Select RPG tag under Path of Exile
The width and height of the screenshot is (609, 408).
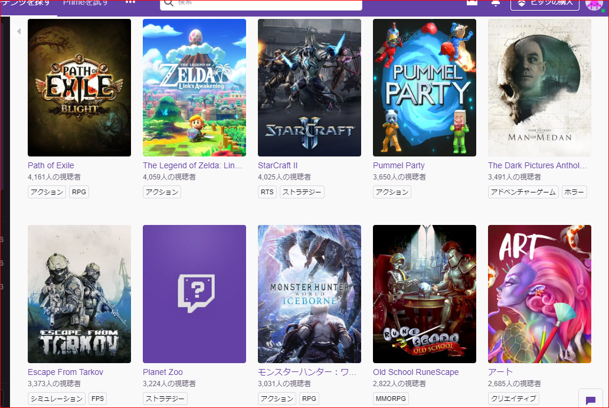click(79, 192)
